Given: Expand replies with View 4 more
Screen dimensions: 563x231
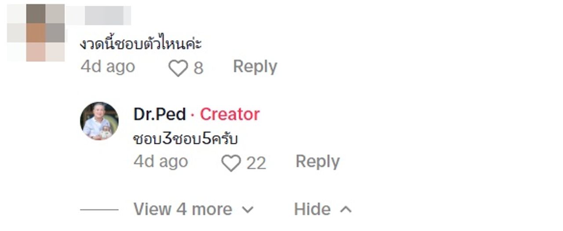Looking at the screenshot, I should click(x=183, y=209).
